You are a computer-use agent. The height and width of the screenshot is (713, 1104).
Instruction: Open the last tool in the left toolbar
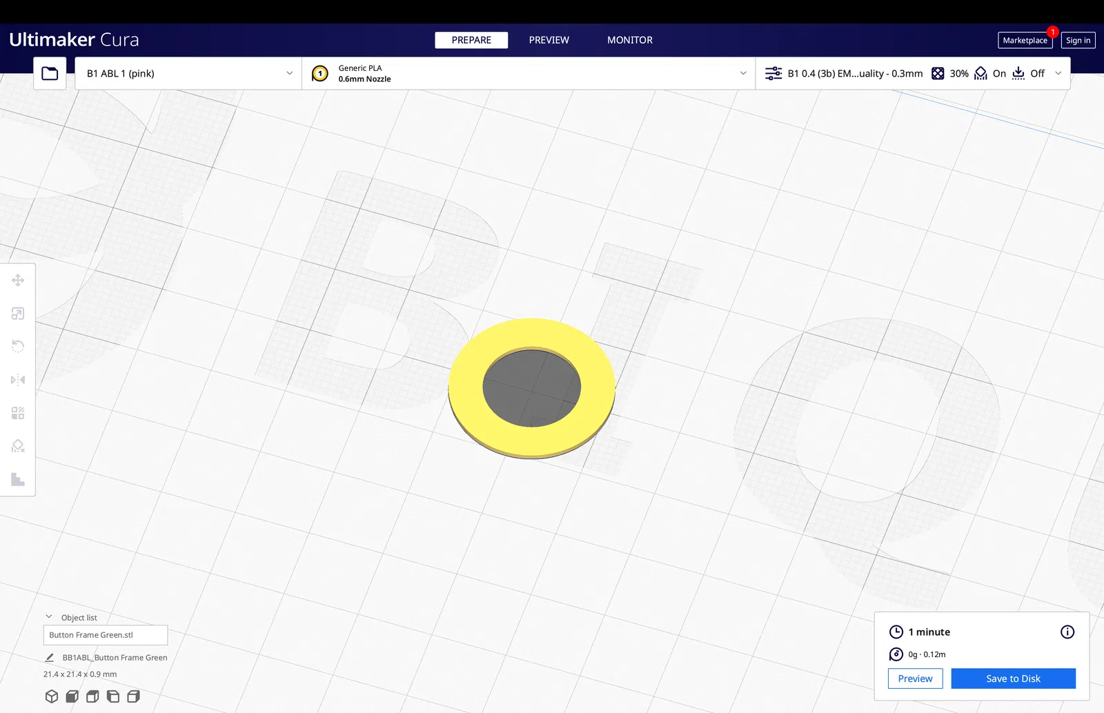pos(18,479)
